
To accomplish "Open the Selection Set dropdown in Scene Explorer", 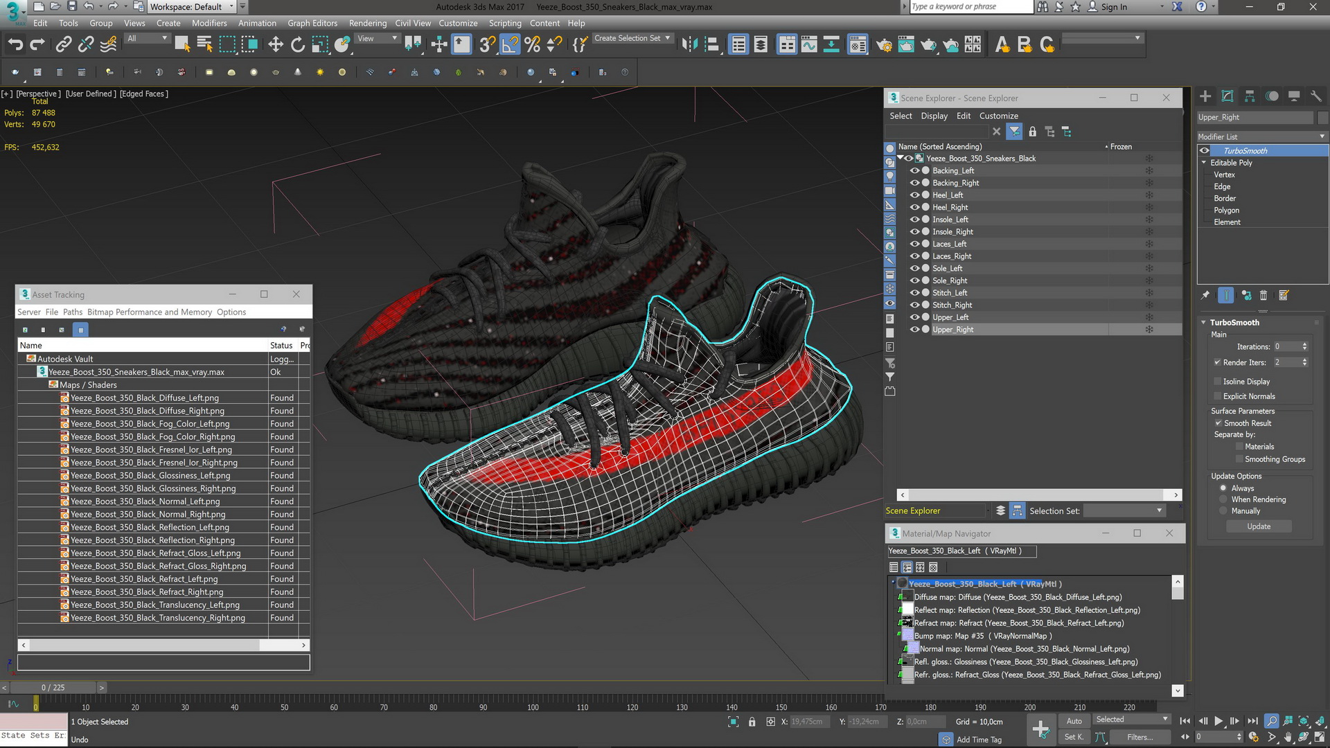I will coord(1124,510).
